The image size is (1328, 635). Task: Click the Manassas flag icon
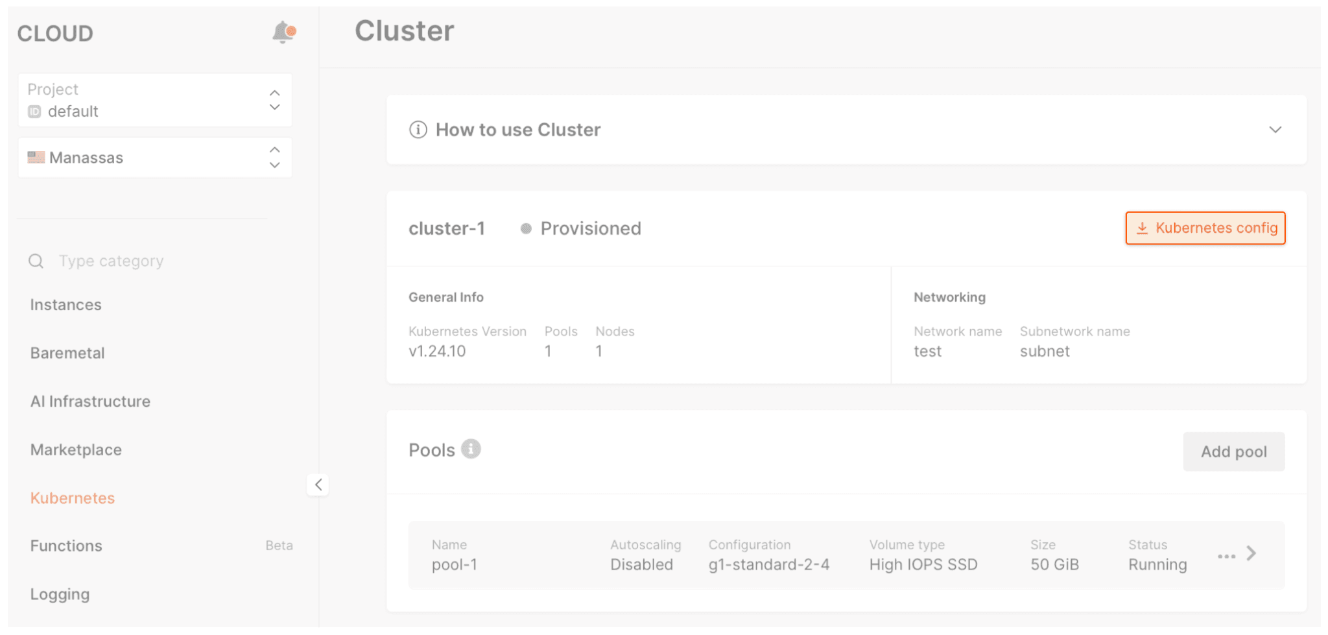point(36,157)
